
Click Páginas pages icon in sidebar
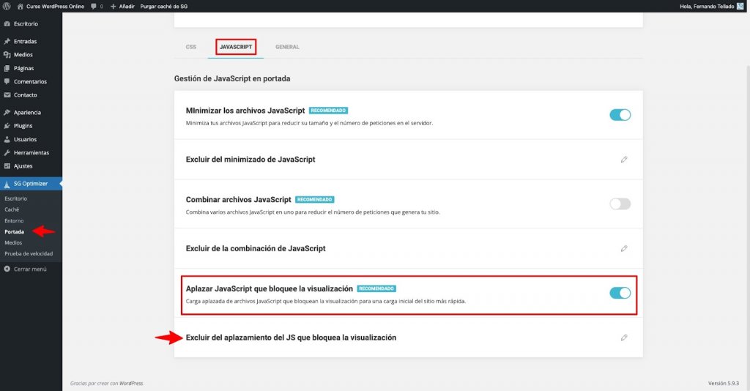7,68
